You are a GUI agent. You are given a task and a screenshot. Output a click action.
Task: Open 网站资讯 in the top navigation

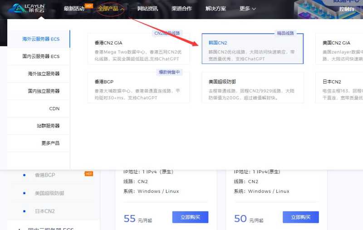pos(147,9)
